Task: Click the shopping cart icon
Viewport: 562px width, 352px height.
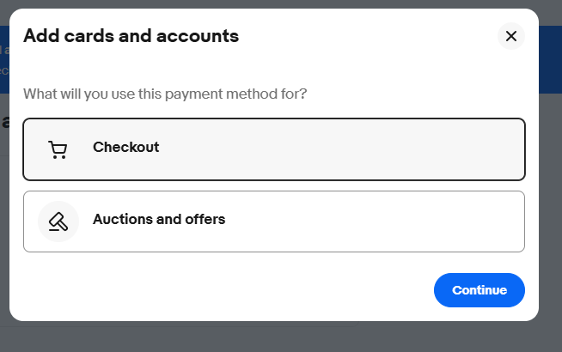Action: tap(58, 150)
